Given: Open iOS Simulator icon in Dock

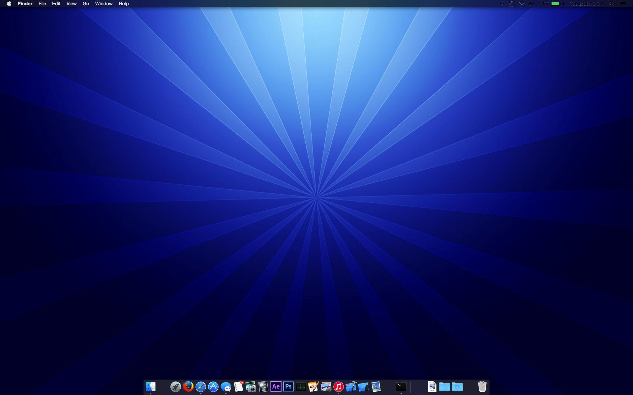Looking at the screenshot, I should tap(364, 386).
